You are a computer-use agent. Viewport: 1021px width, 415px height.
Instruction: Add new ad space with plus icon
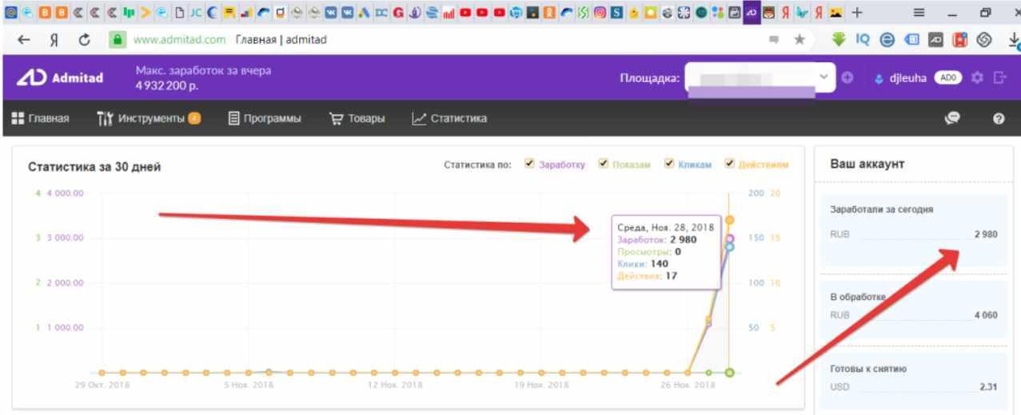[x=848, y=78]
